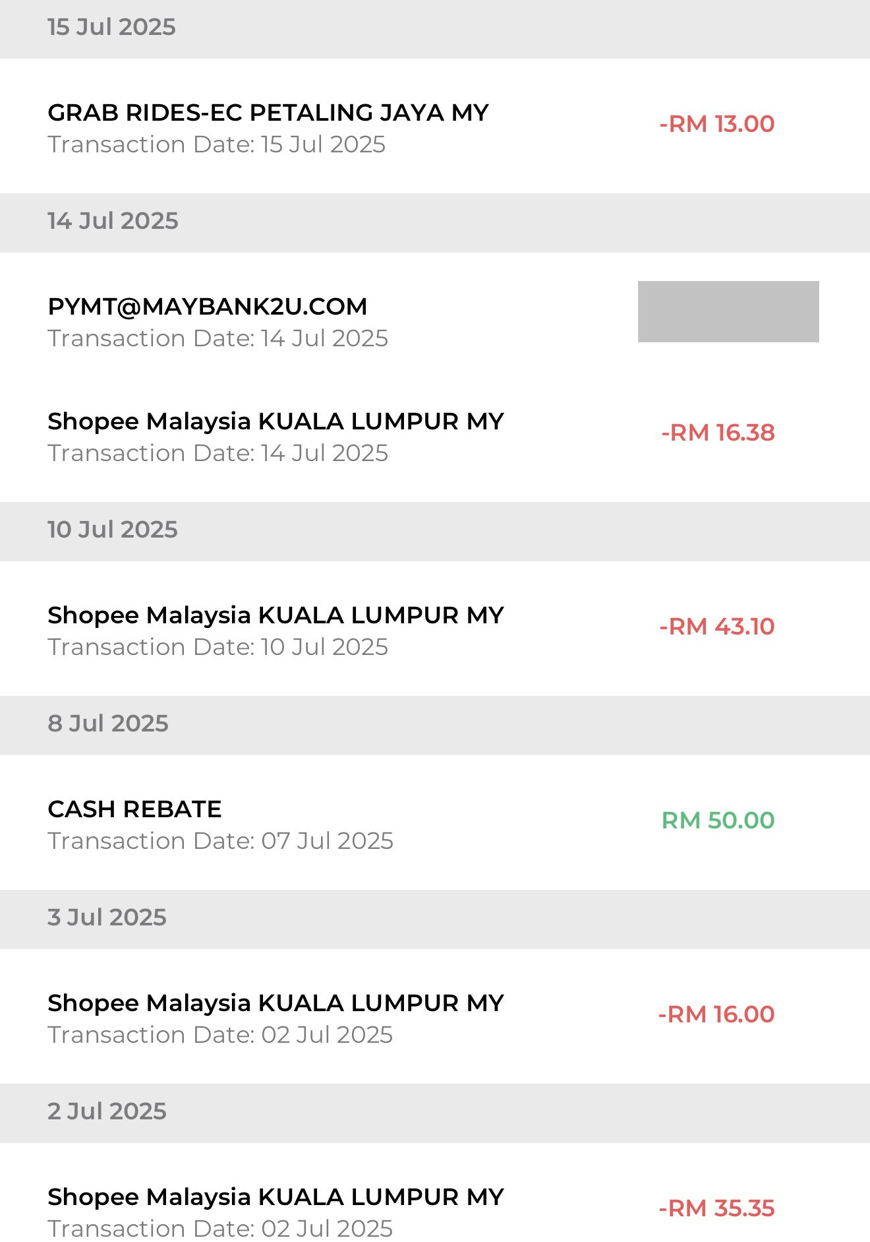
Task: Select the 2 Jul 2025 date header
Action: pyautogui.click(x=107, y=1111)
